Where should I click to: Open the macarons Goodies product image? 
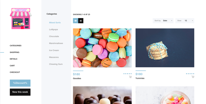click(102, 48)
